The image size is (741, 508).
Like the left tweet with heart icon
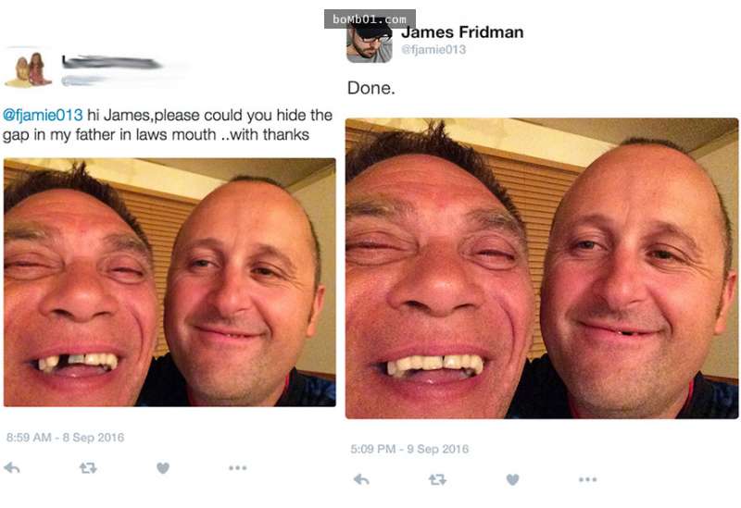[x=163, y=468]
